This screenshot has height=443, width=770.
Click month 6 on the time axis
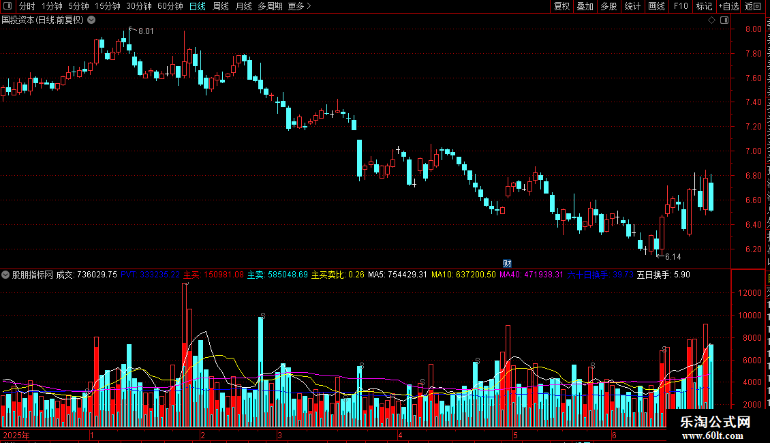[614, 435]
